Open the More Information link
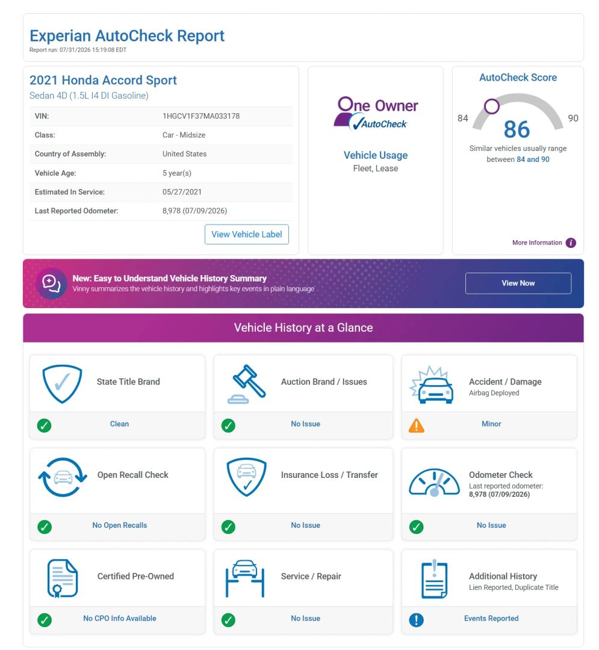 (x=537, y=243)
